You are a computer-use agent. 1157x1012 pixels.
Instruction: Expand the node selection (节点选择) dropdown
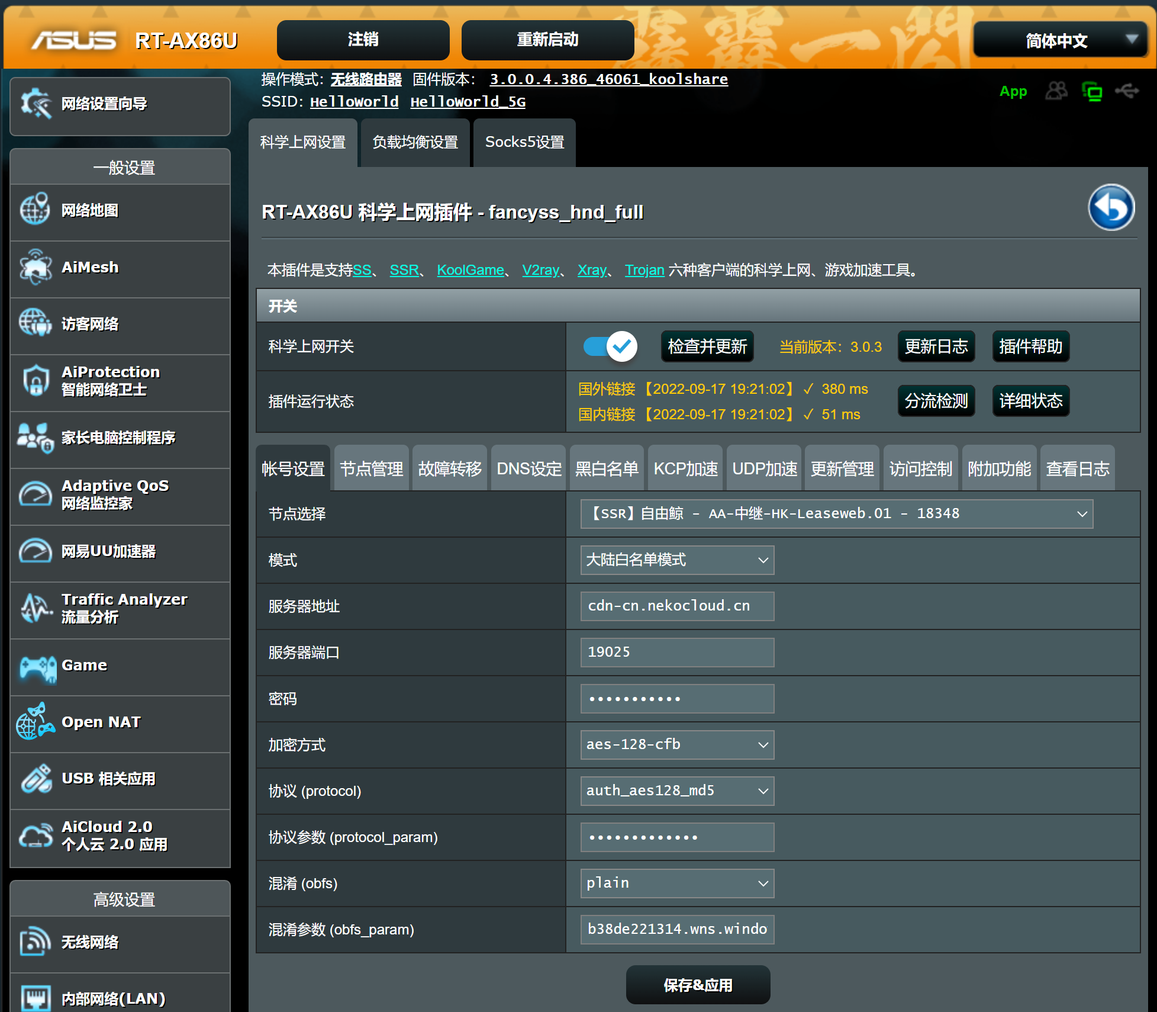pyautogui.click(x=837, y=513)
